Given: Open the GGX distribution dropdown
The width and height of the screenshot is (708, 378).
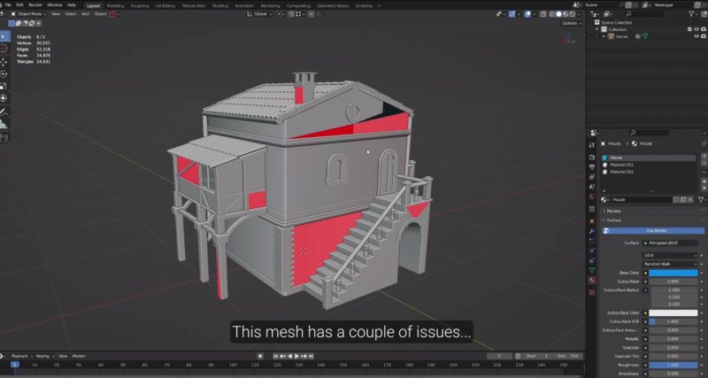Looking at the screenshot, I should coord(670,255).
